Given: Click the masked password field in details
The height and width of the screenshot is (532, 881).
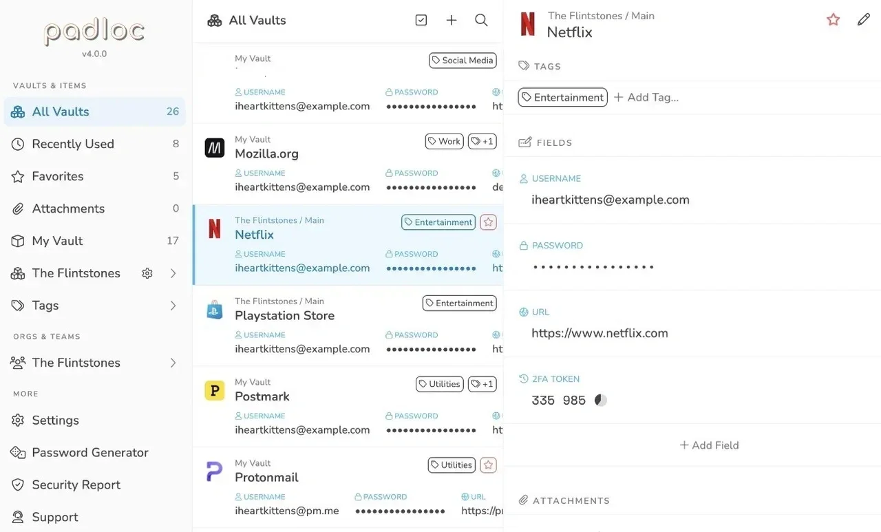Looking at the screenshot, I should click(593, 267).
